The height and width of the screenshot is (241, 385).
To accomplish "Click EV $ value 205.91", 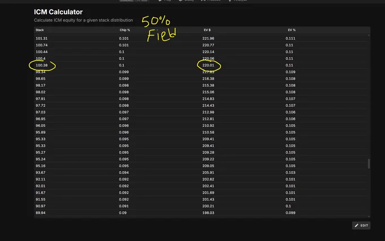I will tap(208, 173).
